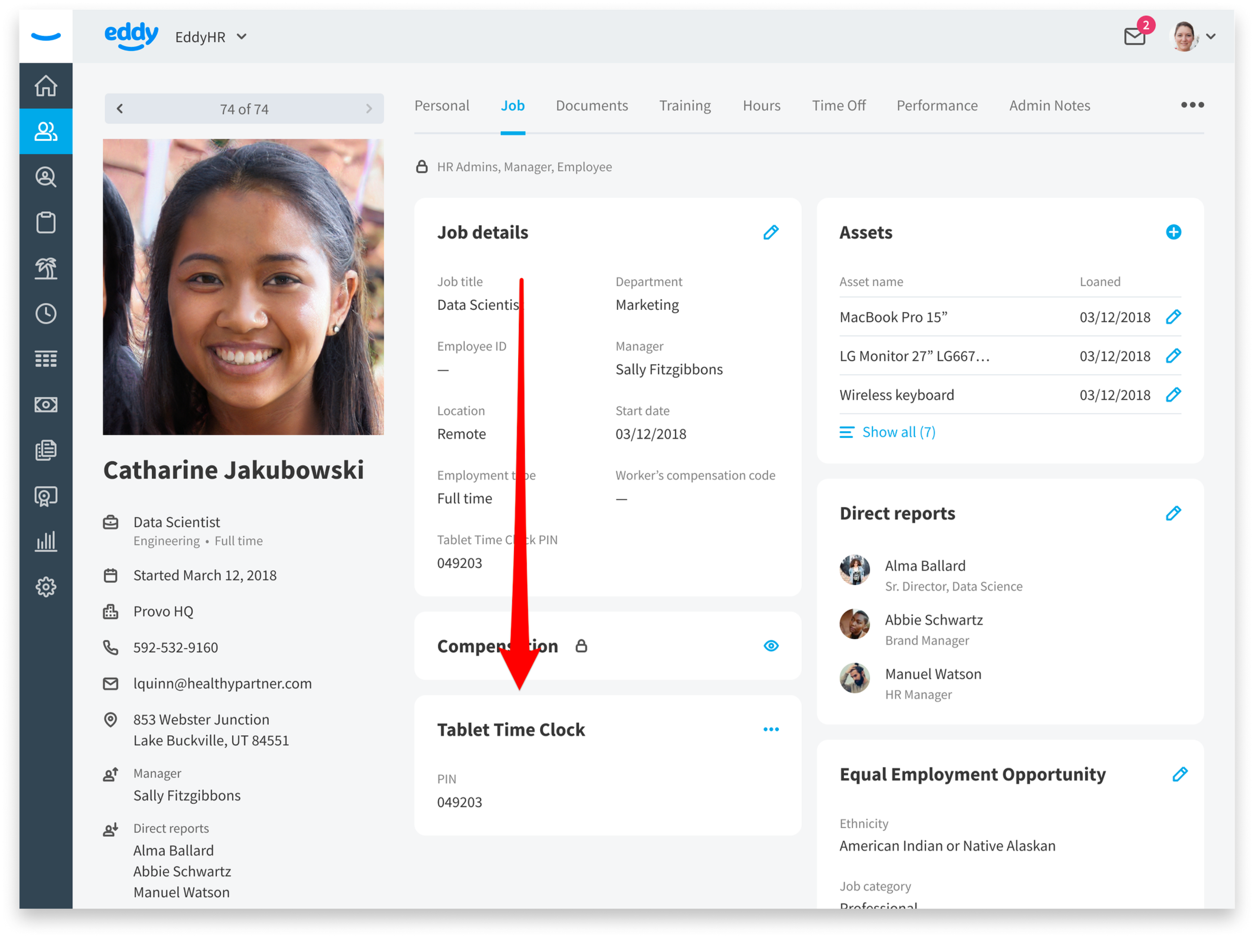
Task: Open the Home icon in sidebar
Action: (46, 86)
